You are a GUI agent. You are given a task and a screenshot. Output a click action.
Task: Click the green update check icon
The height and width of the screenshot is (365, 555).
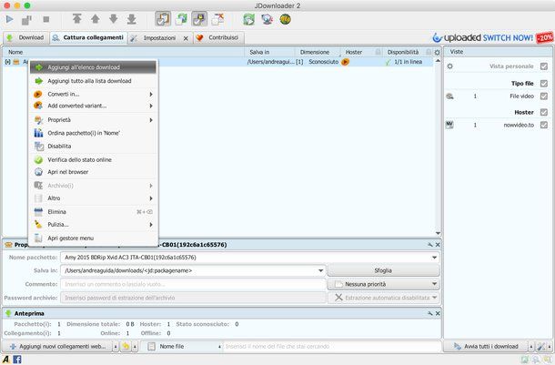click(x=248, y=19)
